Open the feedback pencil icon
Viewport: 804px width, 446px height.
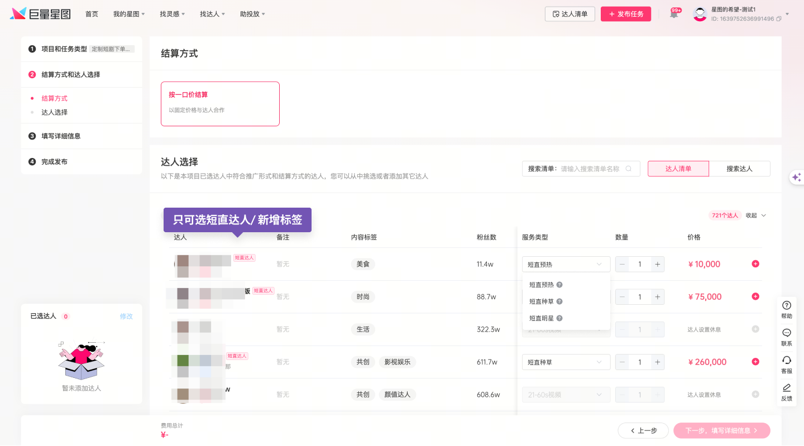click(787, 391)
